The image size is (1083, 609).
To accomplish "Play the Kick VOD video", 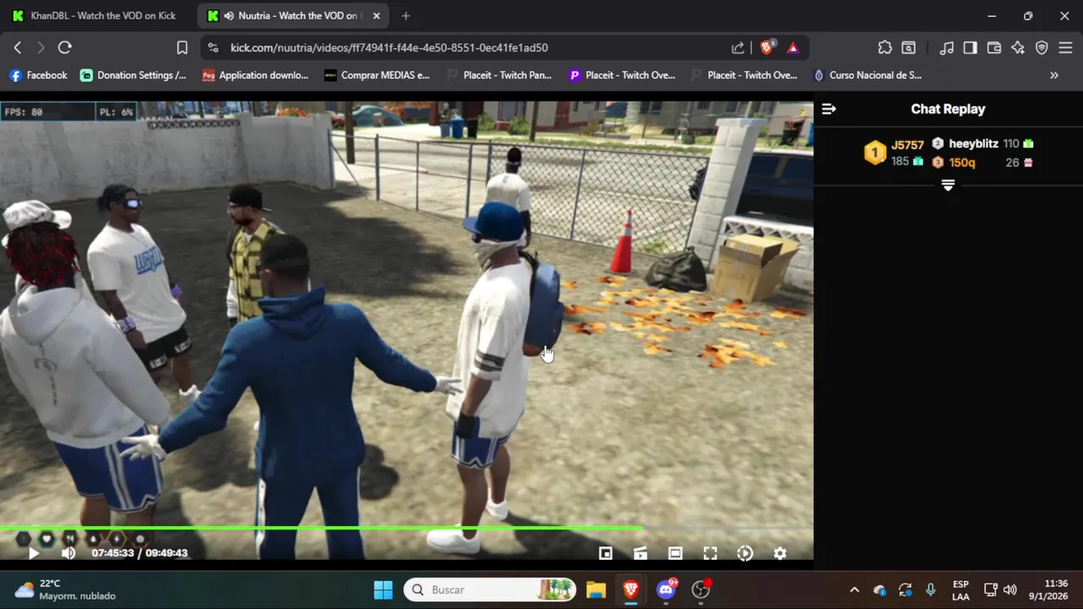I will [x=33, y=553].
